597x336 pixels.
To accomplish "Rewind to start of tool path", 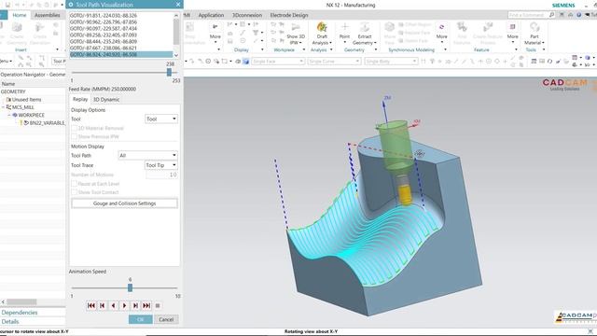I will (x=91, y=305).
